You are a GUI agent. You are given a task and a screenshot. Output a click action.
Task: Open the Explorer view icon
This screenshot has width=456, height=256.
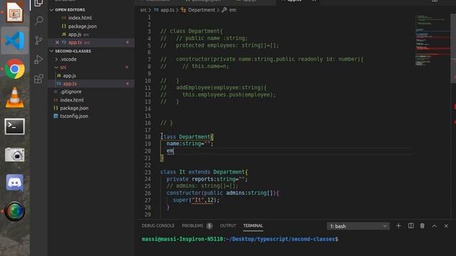pos(38,3)
